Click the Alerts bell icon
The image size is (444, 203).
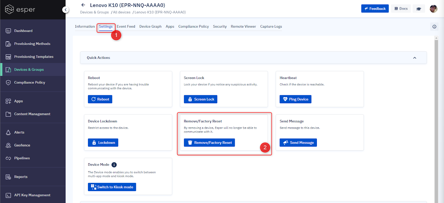click(8, 132)
